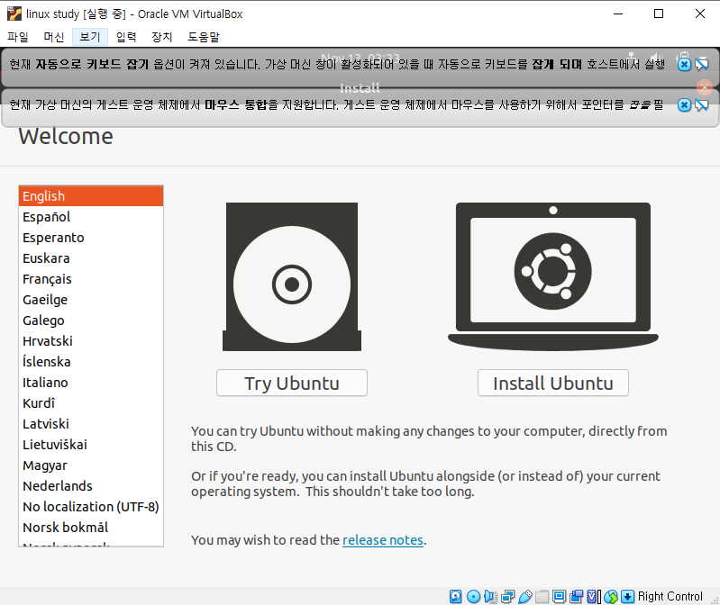This screenshot has height=605, width=720.
Task: Maximize the VirtualBox window
Action: point(659,14)
